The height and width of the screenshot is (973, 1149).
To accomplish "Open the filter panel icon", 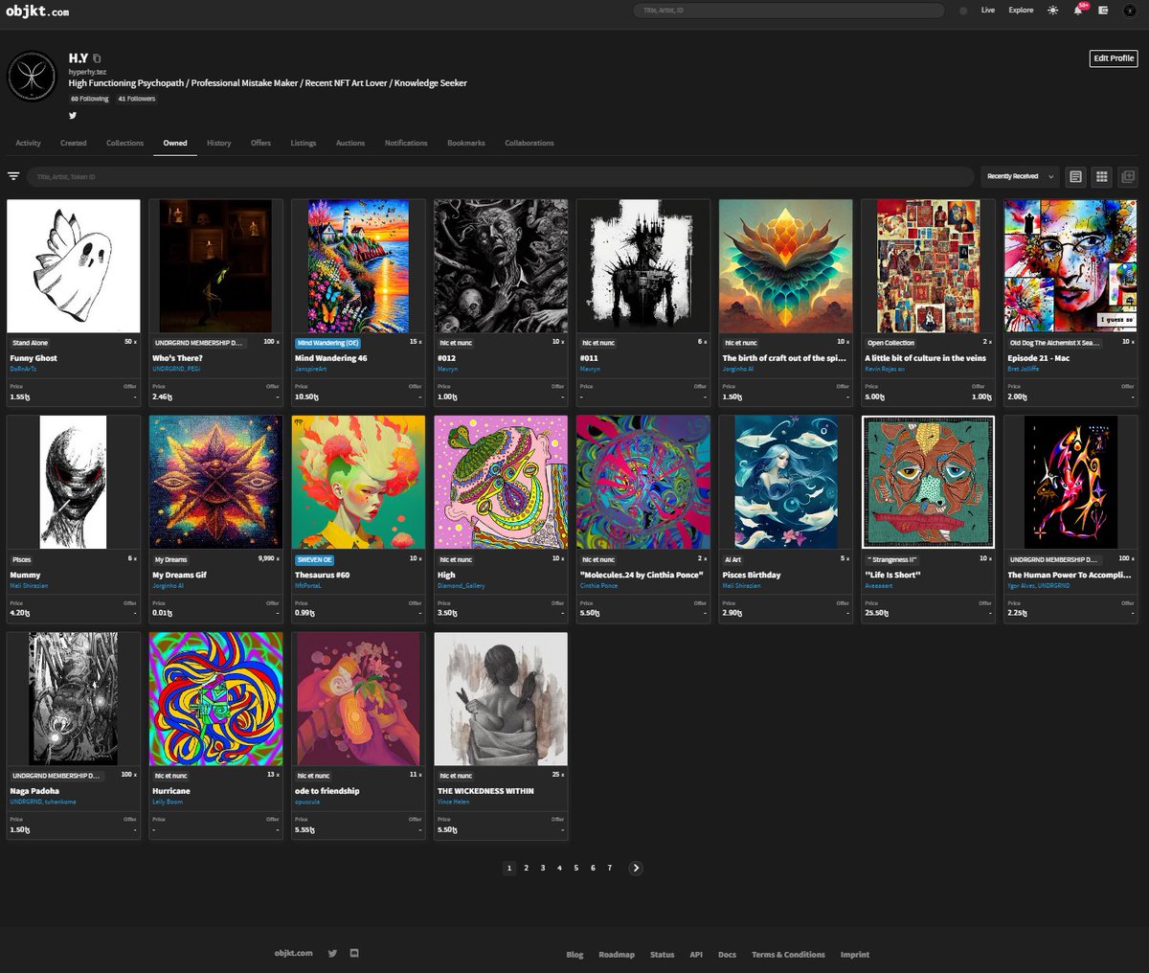I will [13, 176].
